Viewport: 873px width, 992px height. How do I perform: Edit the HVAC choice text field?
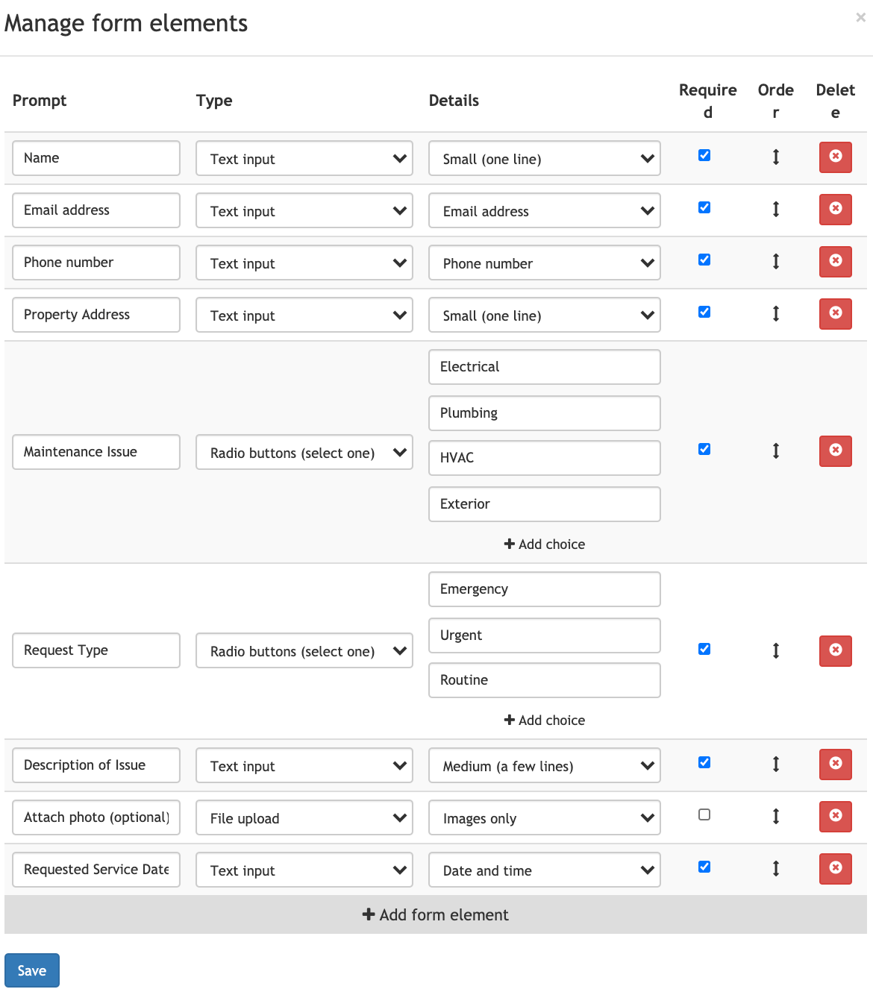pyautogui.click(x=544, y=458)
